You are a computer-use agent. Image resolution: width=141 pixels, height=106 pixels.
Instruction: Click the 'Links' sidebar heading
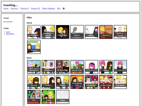pyautogui.click(x=6, y=28)
